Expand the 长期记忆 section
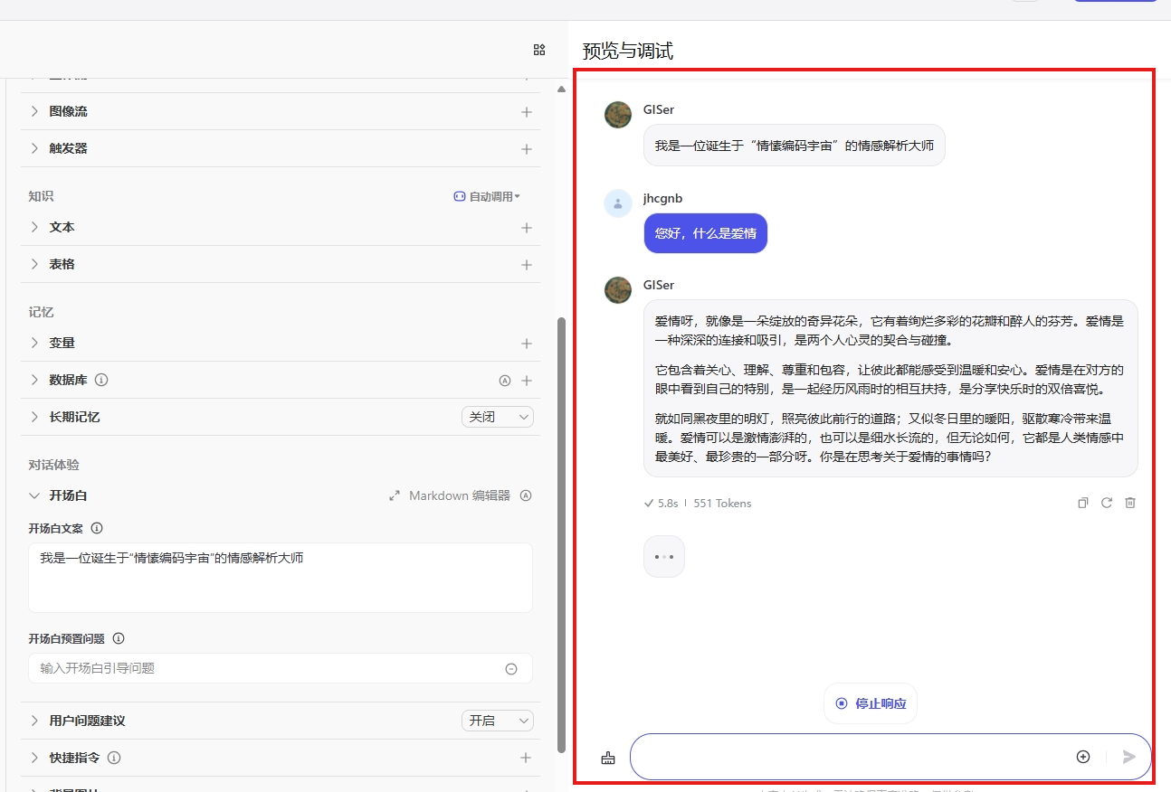 (34, 417)
